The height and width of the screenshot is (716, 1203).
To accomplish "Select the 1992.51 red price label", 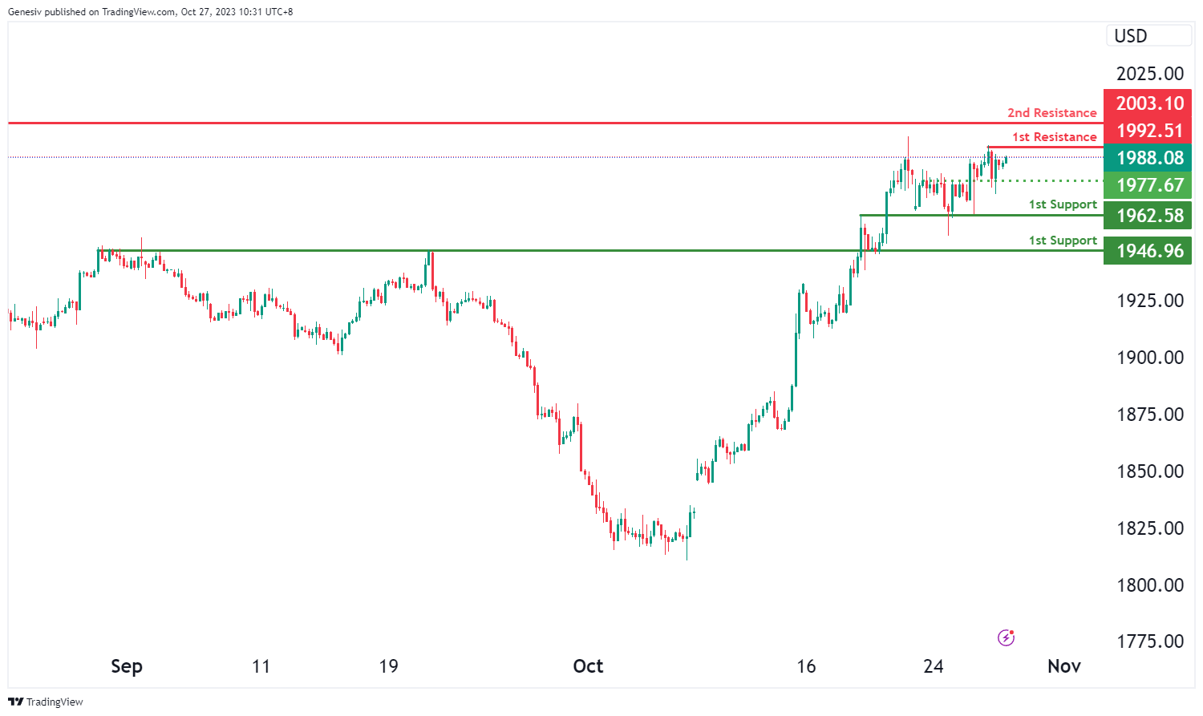I will [1148, 131].
